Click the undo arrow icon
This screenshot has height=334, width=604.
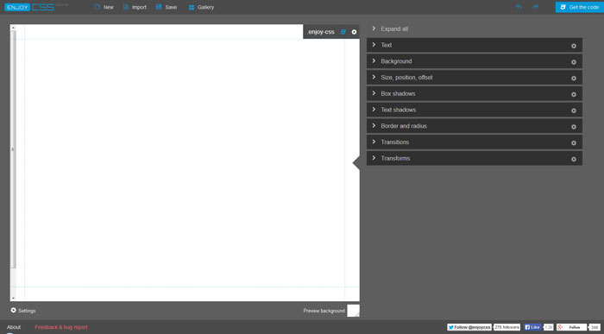pos(519,7)
